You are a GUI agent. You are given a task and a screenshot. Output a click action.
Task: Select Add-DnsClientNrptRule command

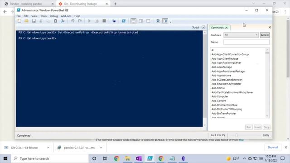(224, 105)
